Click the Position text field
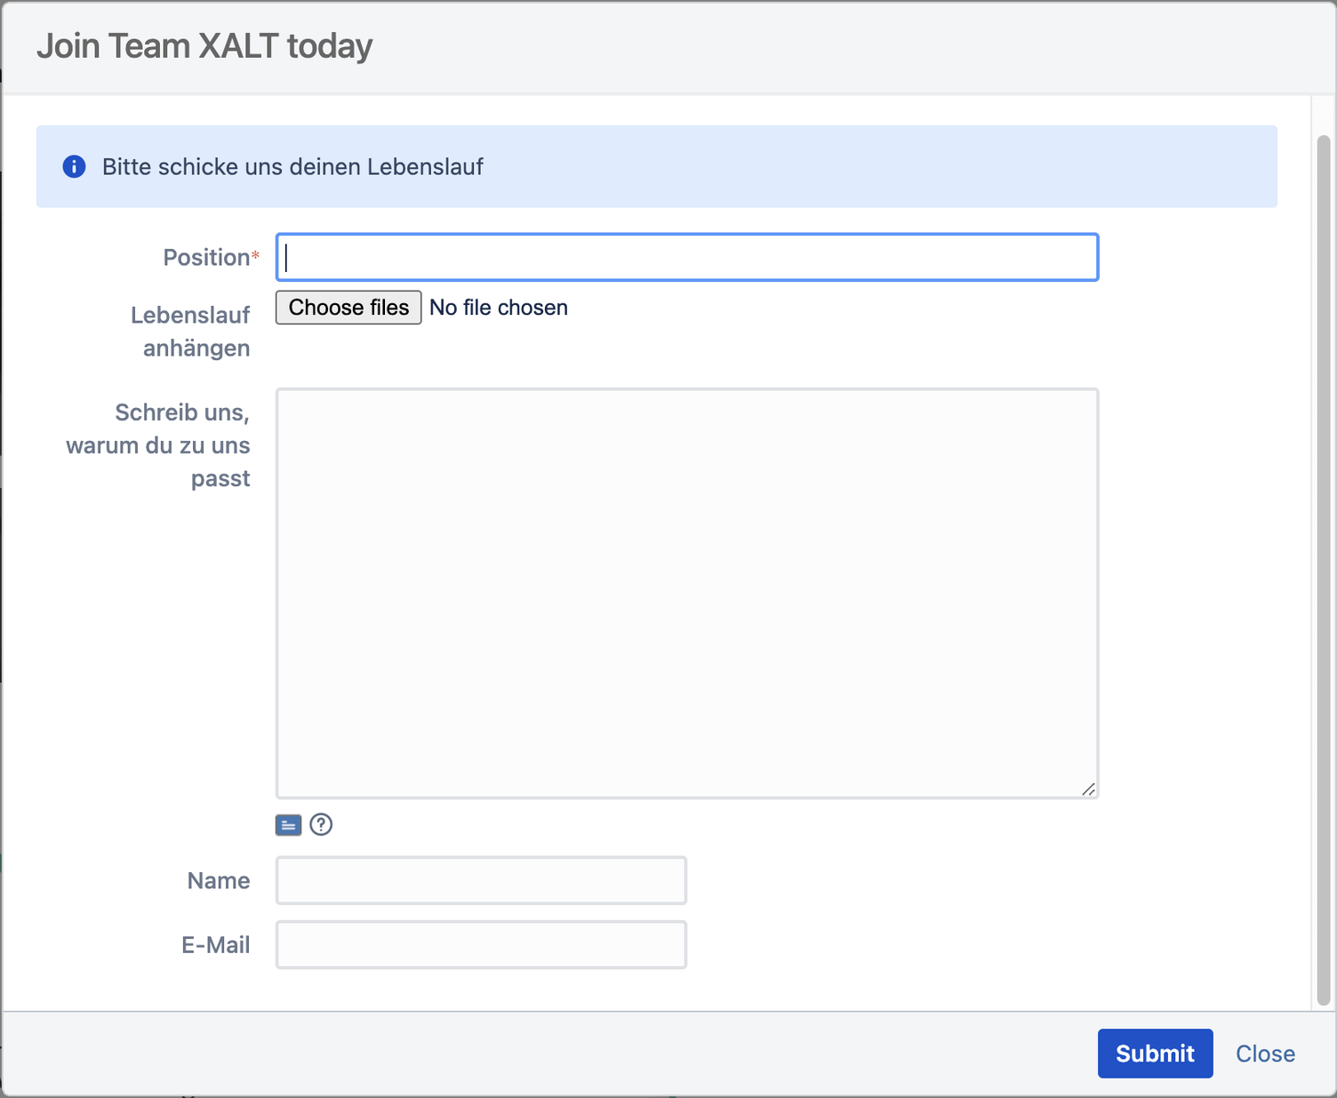Screen dimensions: 1337x1098 [687, 258]
